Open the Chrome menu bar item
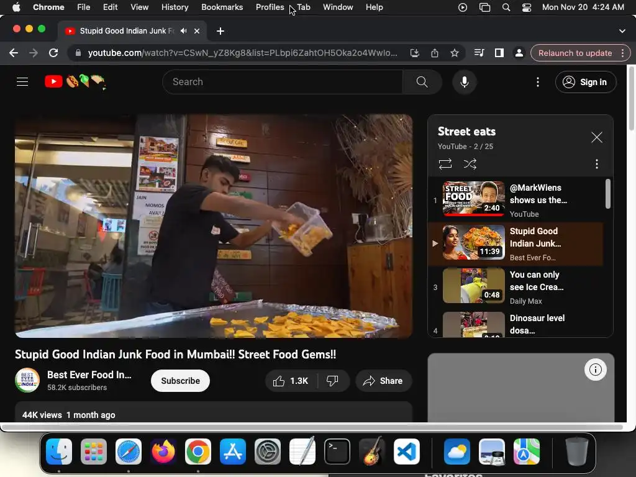636x477 pixels. 48,7
